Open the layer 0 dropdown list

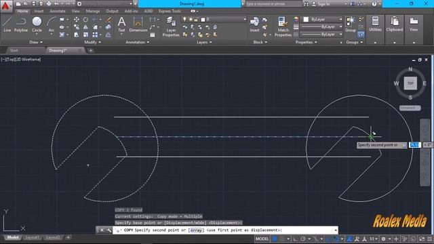pos(214,20)
